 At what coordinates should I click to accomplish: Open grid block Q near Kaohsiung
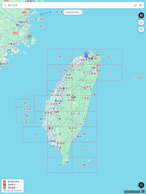point(60,134)
